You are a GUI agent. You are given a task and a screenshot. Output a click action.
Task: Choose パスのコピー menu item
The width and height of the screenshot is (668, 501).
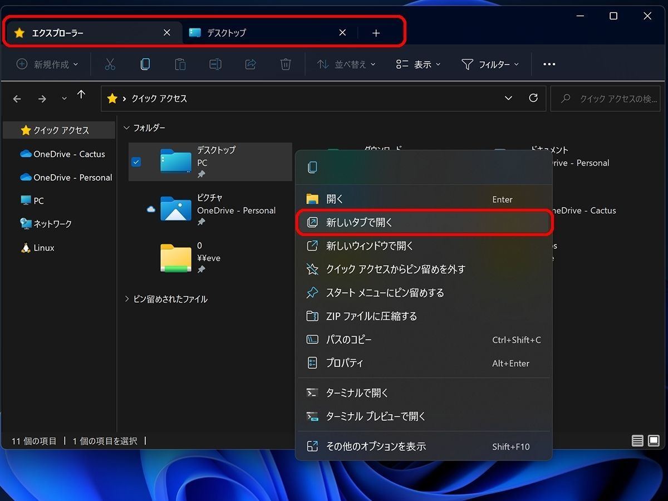(424, 340)
